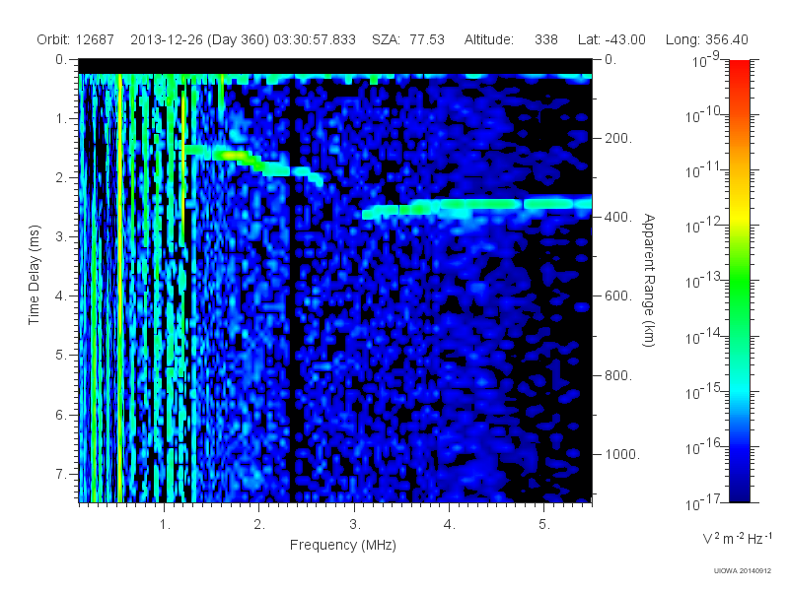Click the 'SZA: 77.53' value
Image resolution: width=789 pixels, height=591 pixels.
[x=408, y=39]
